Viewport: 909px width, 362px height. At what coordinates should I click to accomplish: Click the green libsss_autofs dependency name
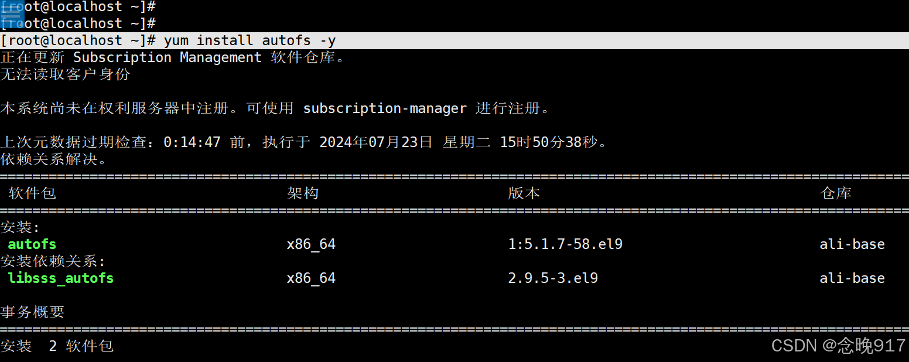[61, 278]
